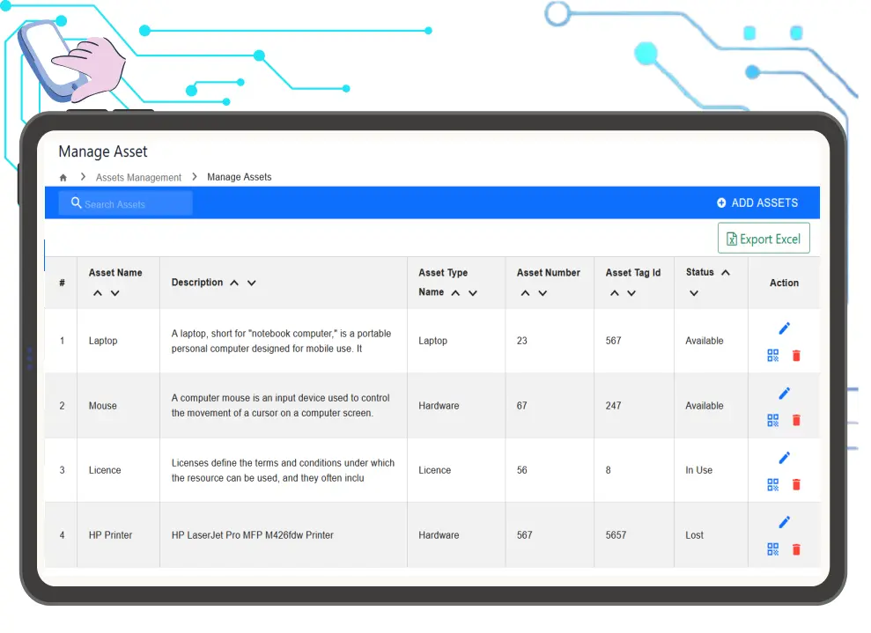Sort Asset Name ascending with up arrow
The image size is (871, 633).
click(98, 292)
